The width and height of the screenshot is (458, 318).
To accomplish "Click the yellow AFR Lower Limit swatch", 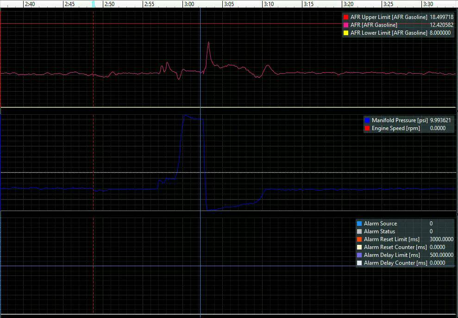I will 346,33.
